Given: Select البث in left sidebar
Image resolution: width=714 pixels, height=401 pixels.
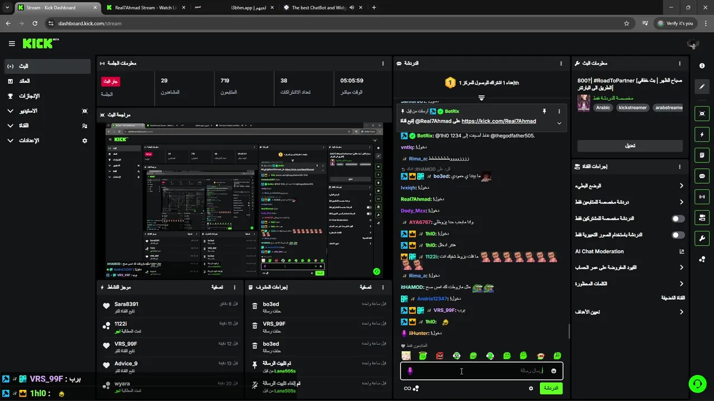Looking at the screenshot, I should pyautogui.click(x=47, y=66).
